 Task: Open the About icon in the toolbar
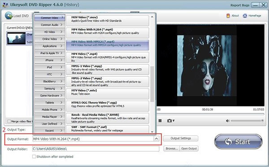(228, 16)
